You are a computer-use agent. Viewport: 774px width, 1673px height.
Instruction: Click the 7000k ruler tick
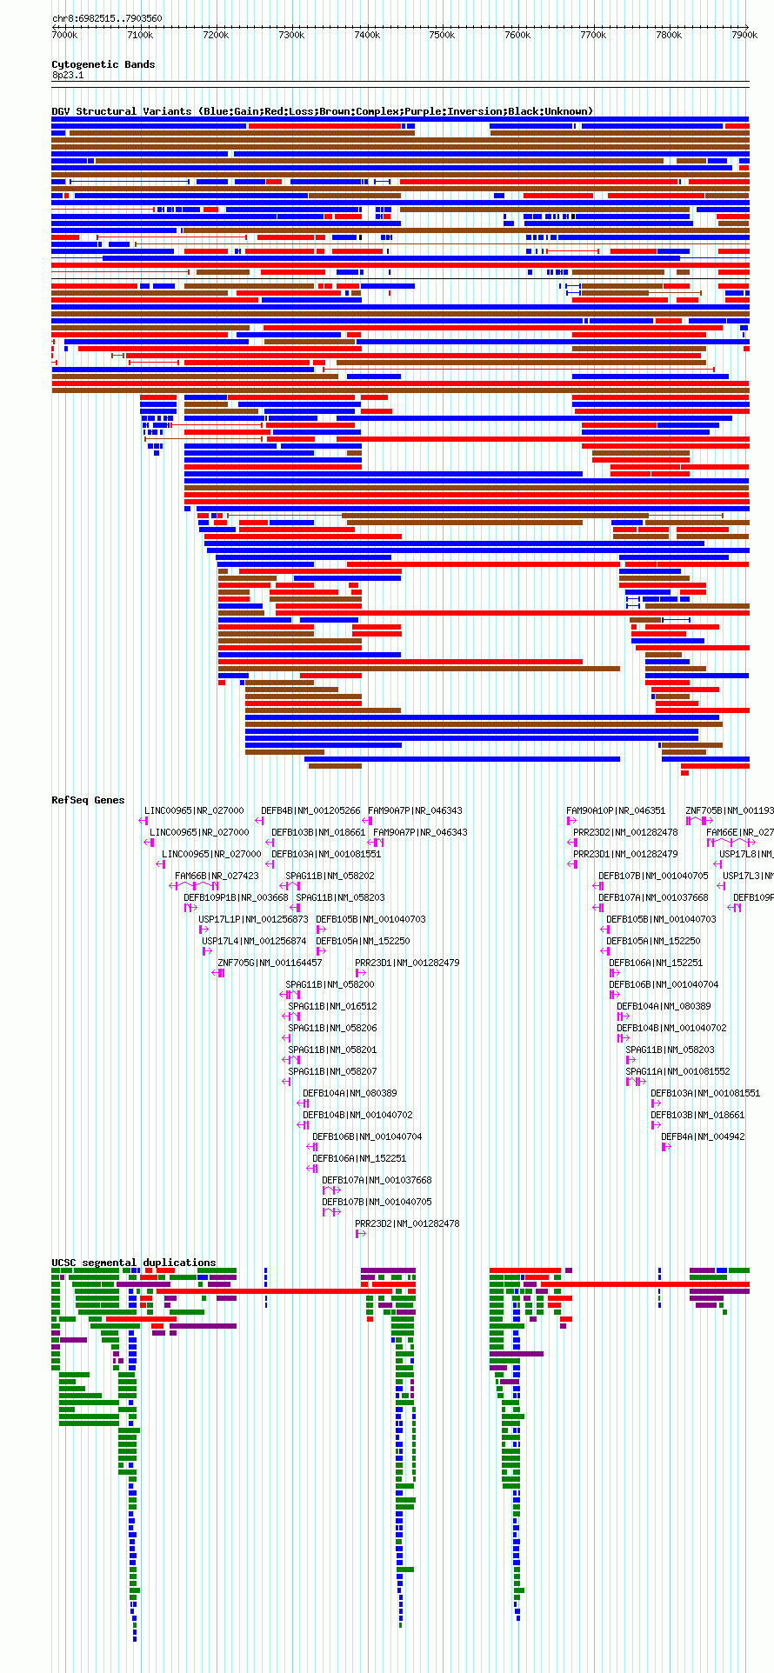pyautogui.click(x=64, y=35)
